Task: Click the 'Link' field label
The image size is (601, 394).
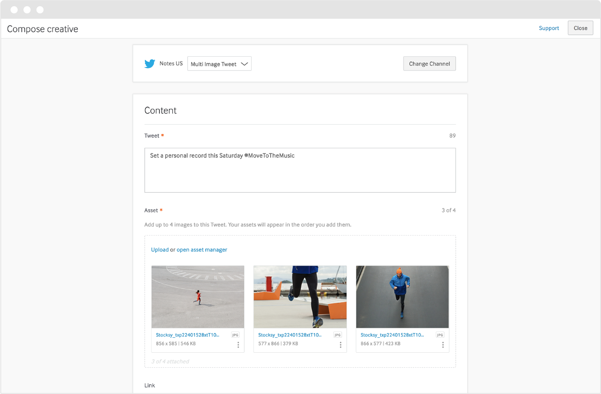Action: [x=150, y=385]
